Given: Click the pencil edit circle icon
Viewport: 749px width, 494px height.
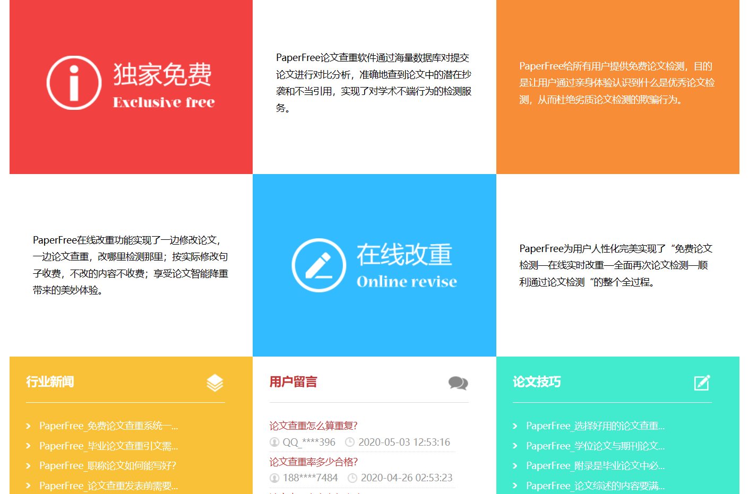Looking at the screenshot, I should (x=319, y=265).
